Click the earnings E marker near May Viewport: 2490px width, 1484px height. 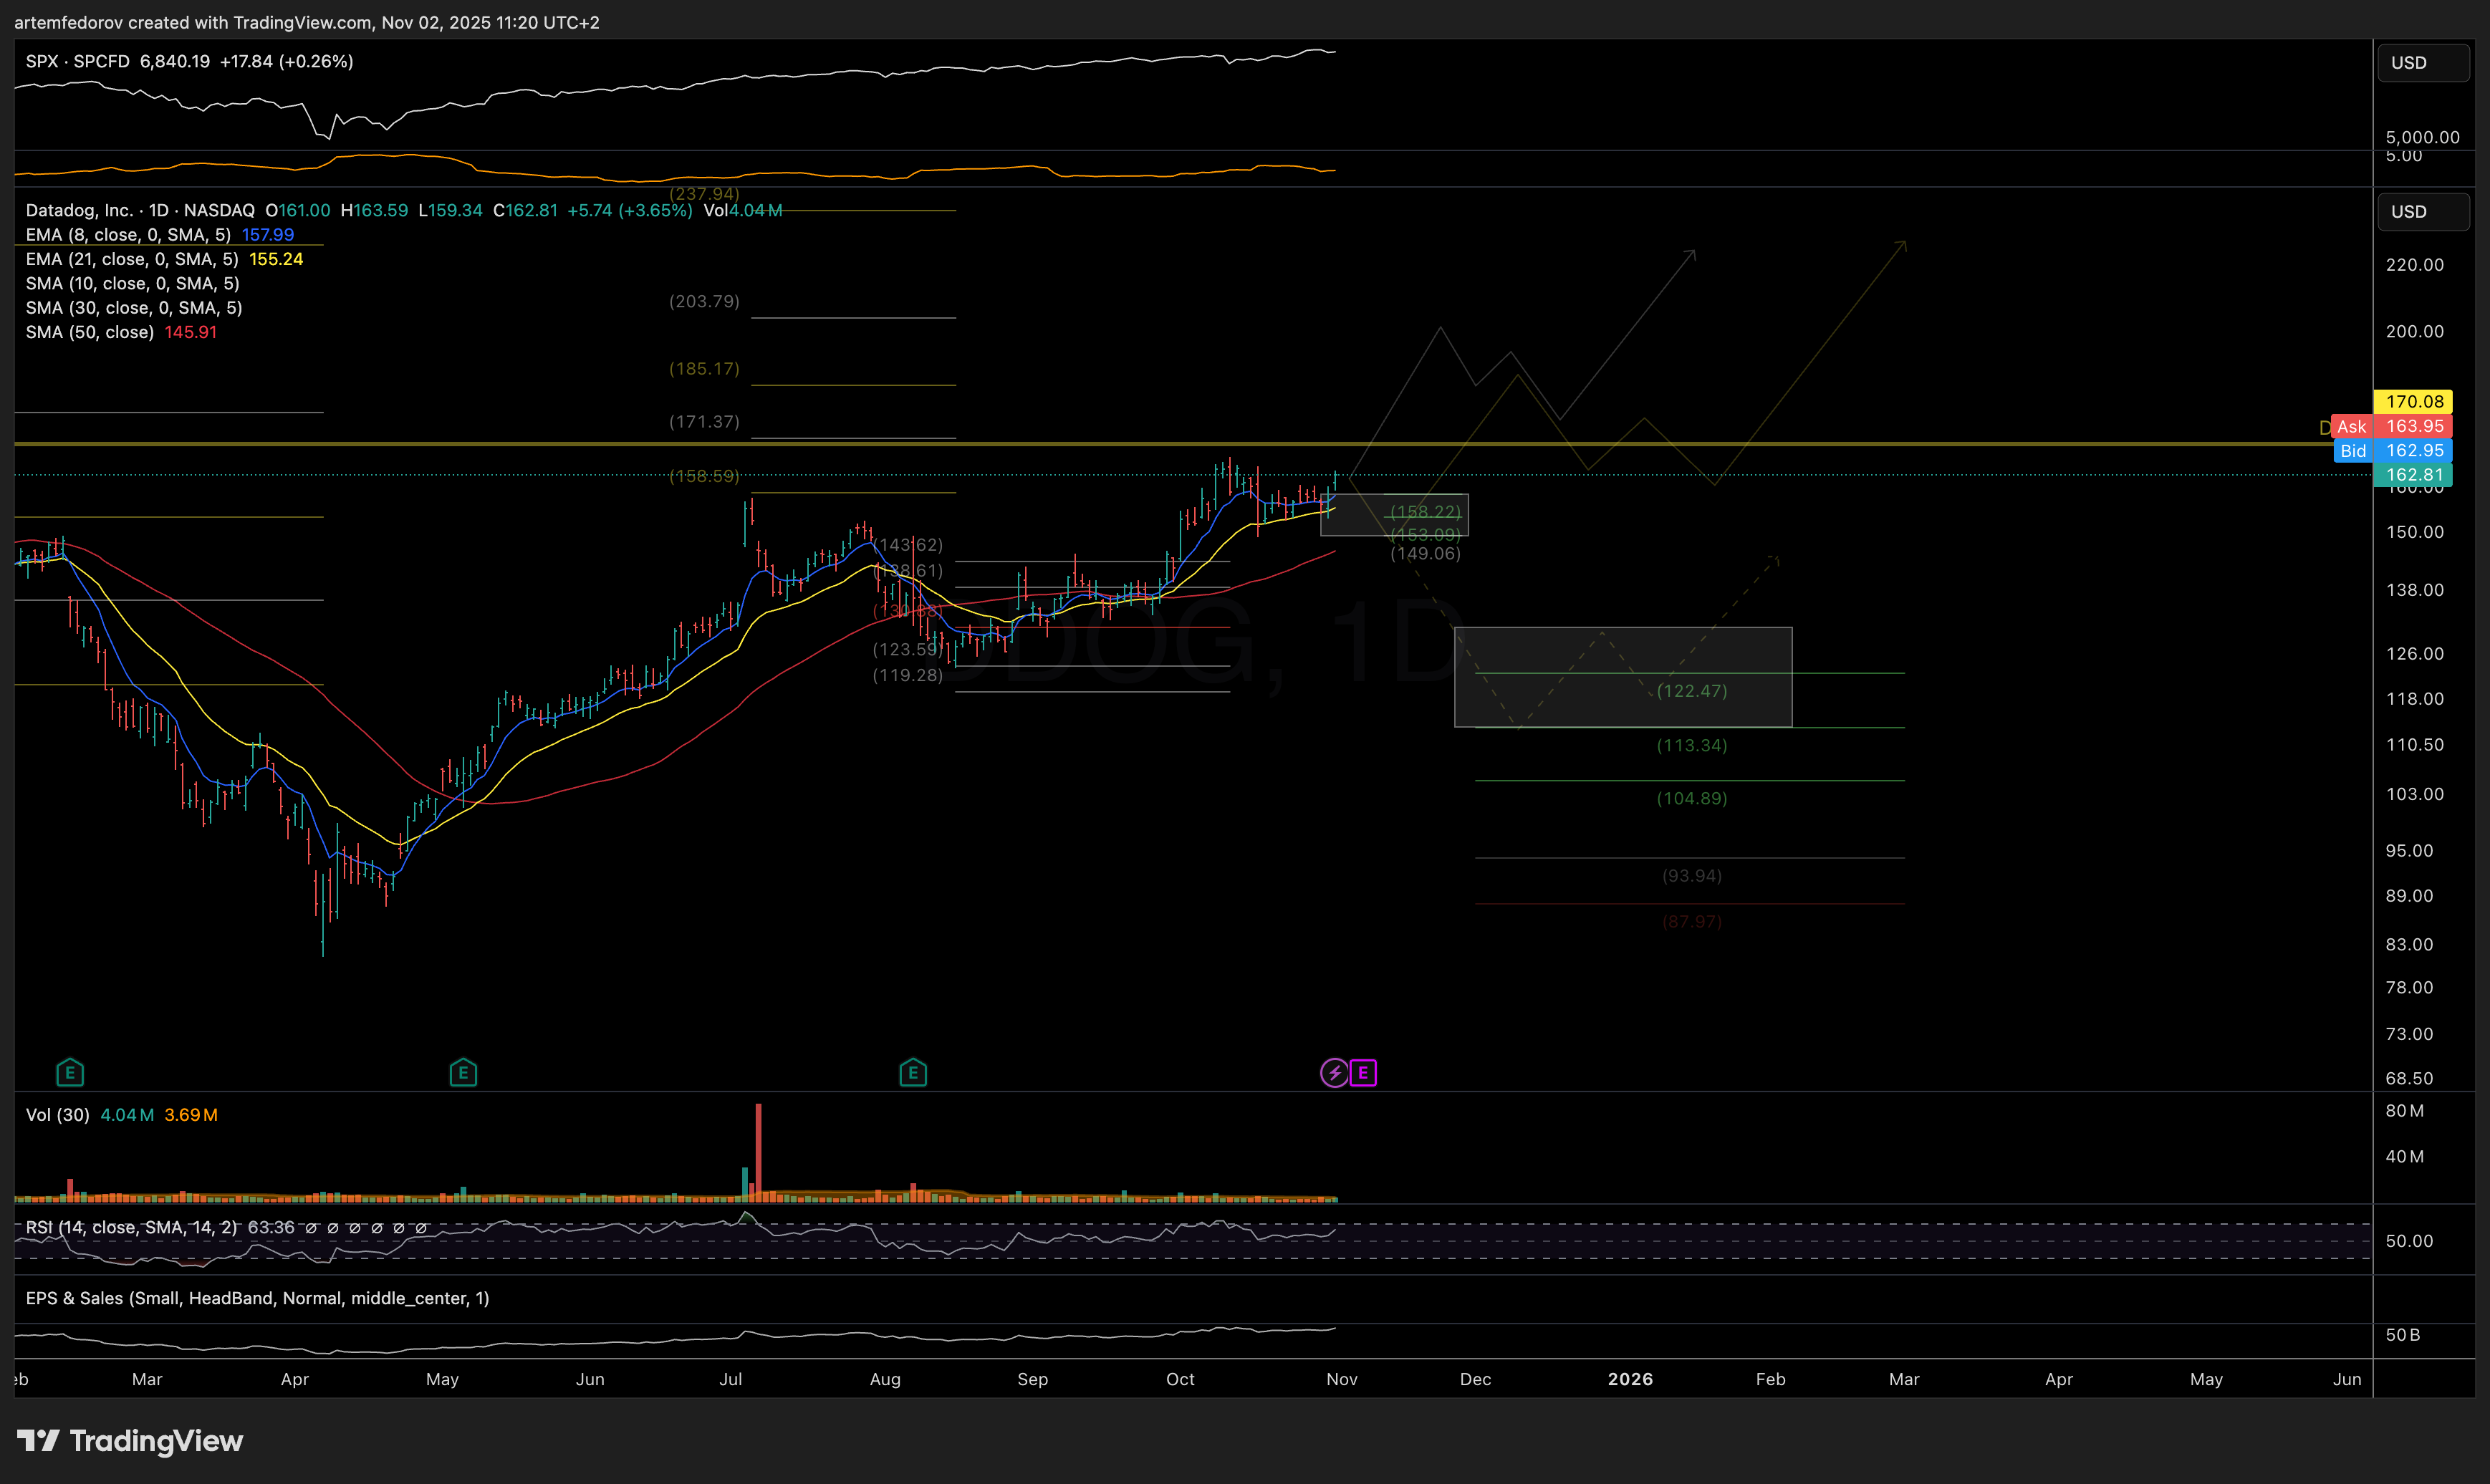(463, 1073)
